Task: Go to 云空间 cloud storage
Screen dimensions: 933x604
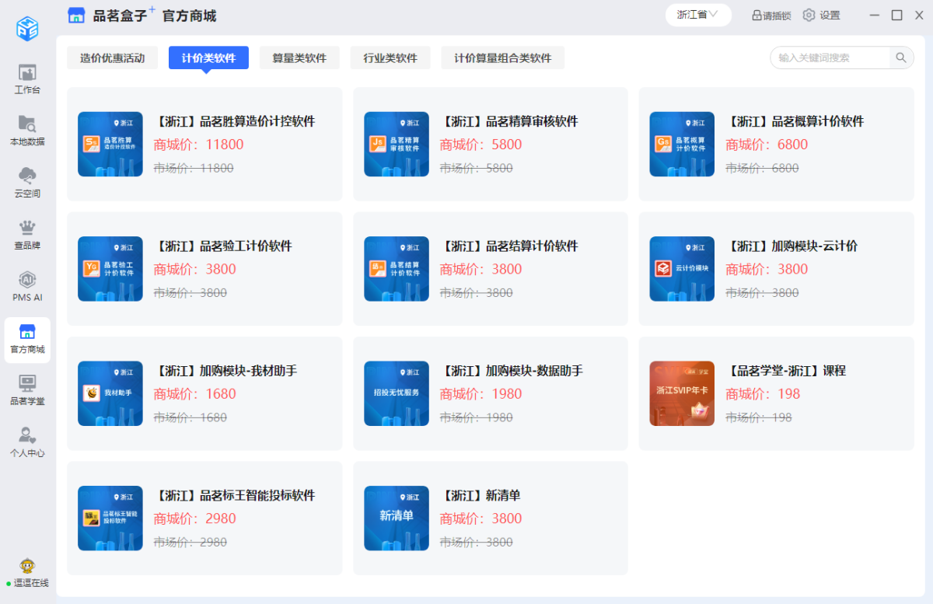Action: point(27,183)
